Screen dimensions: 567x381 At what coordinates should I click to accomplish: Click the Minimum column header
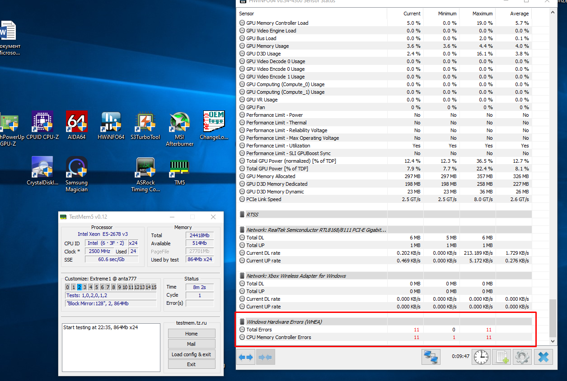pos(447,14)
